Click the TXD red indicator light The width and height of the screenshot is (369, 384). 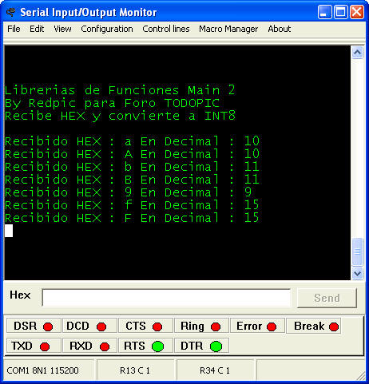pos(45,346)
